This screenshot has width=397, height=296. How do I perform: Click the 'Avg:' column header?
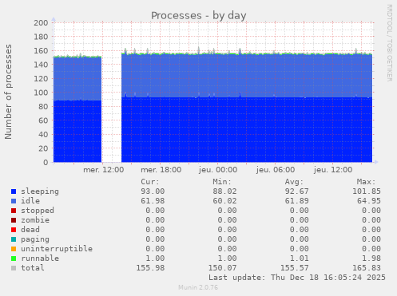coord(294,182)
